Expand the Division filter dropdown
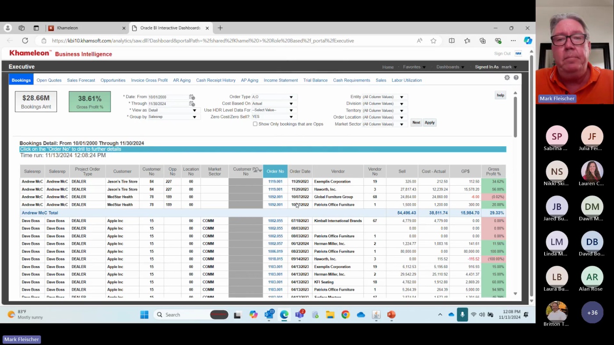 coord(401,104)
